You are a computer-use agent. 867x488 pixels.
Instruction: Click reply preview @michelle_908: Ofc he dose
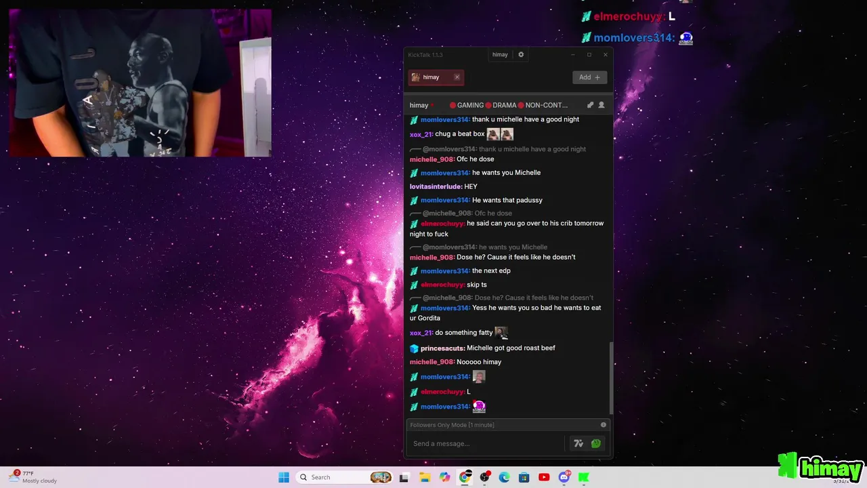[467, 213]
